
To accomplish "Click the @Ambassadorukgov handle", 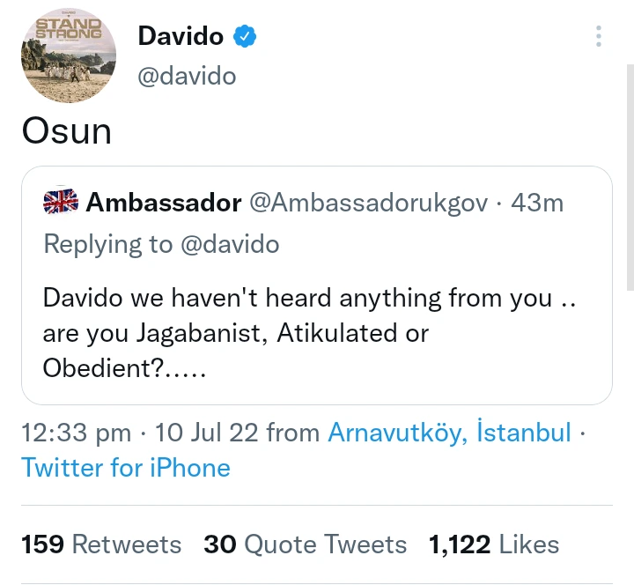I will pos(368,203).
